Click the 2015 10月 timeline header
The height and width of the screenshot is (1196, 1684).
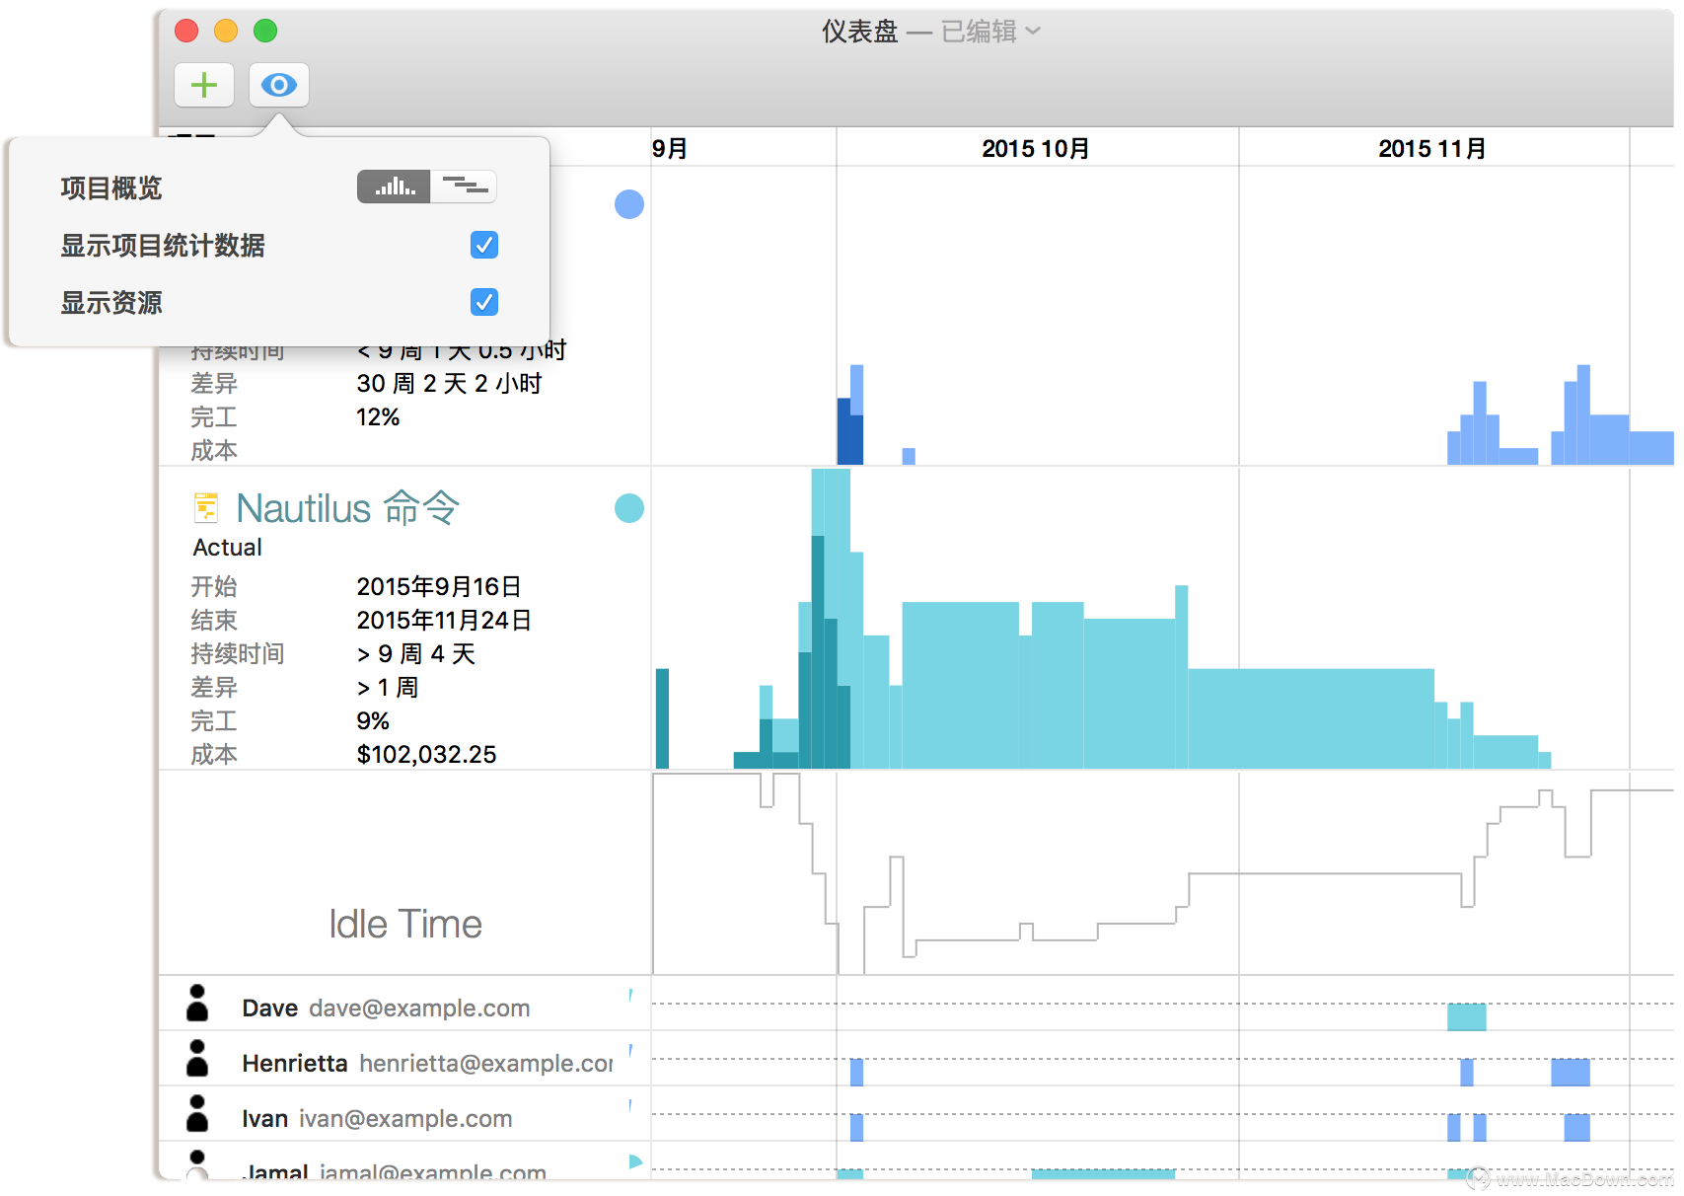(x=1036, y=149)
